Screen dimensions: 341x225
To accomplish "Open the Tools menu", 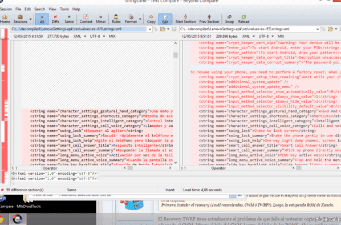I will point(64,9).
